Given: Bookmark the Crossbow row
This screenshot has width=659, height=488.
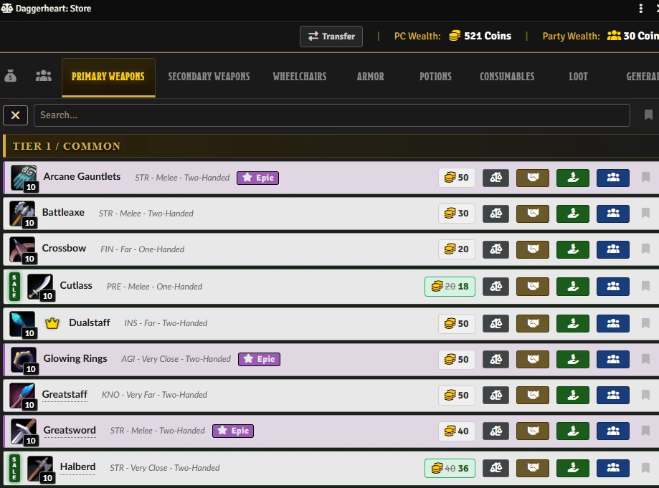Looking at the screenshot, I should coord(645,249).
